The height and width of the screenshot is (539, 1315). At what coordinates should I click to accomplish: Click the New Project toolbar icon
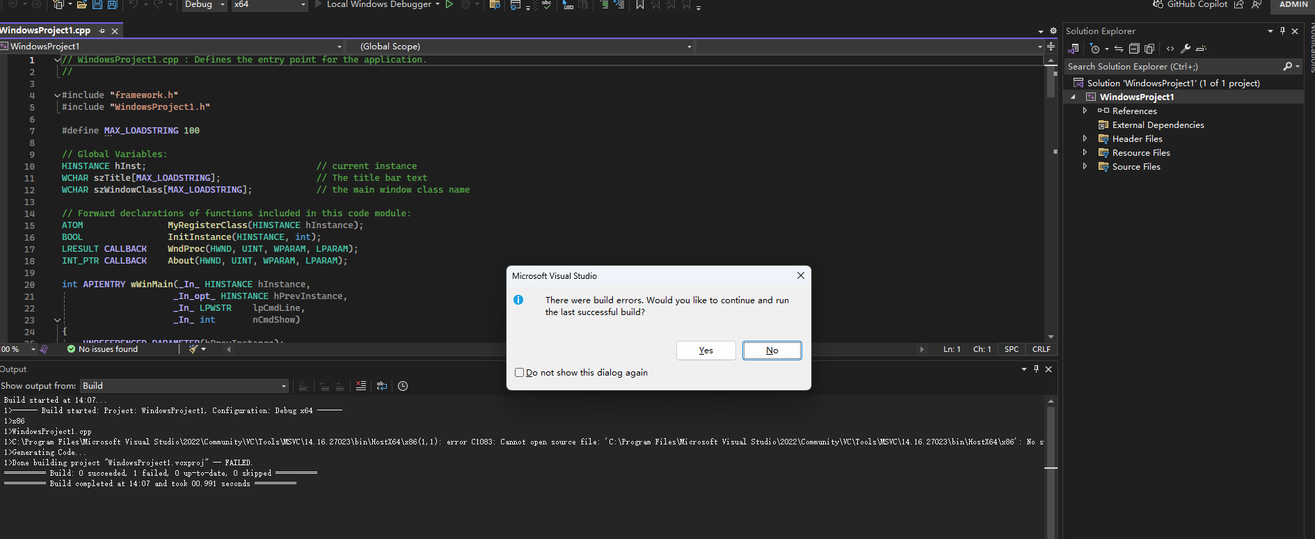[58, 4]
